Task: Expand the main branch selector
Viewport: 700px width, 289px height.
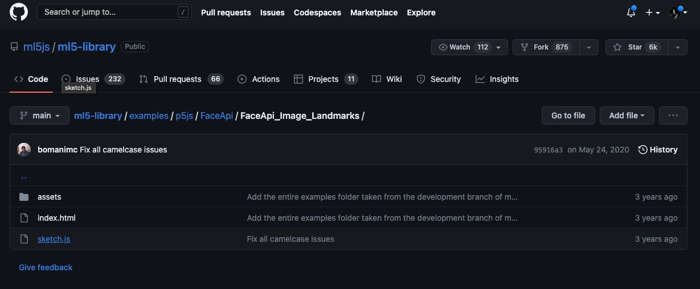Action: tap(39, 115)
